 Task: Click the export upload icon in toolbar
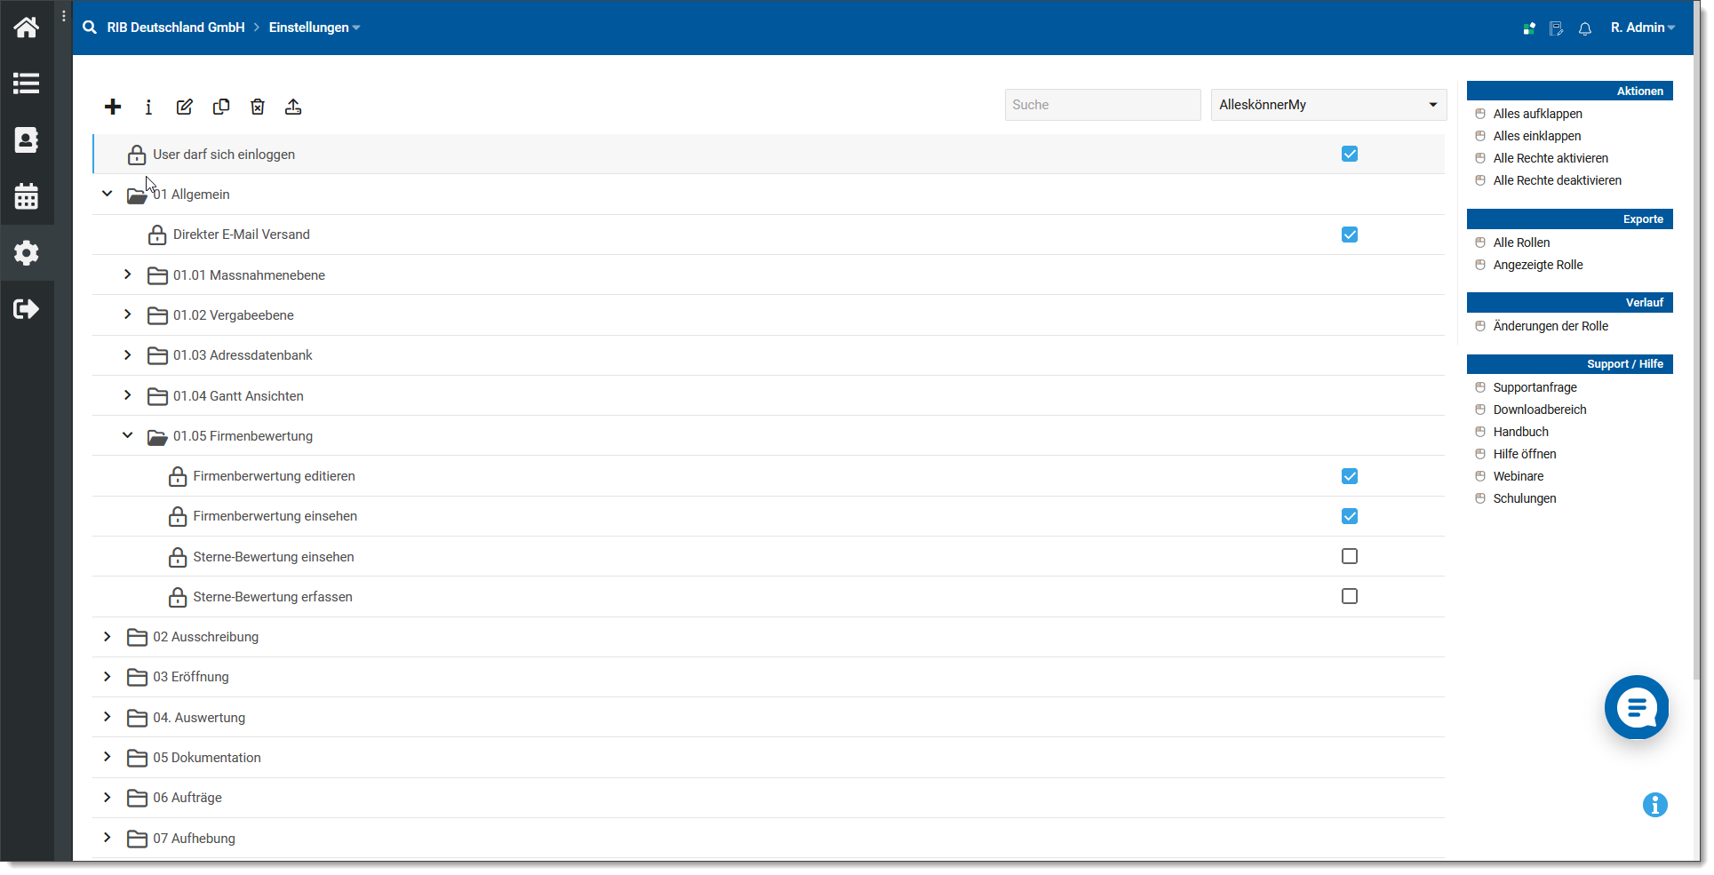click(293, 107)
